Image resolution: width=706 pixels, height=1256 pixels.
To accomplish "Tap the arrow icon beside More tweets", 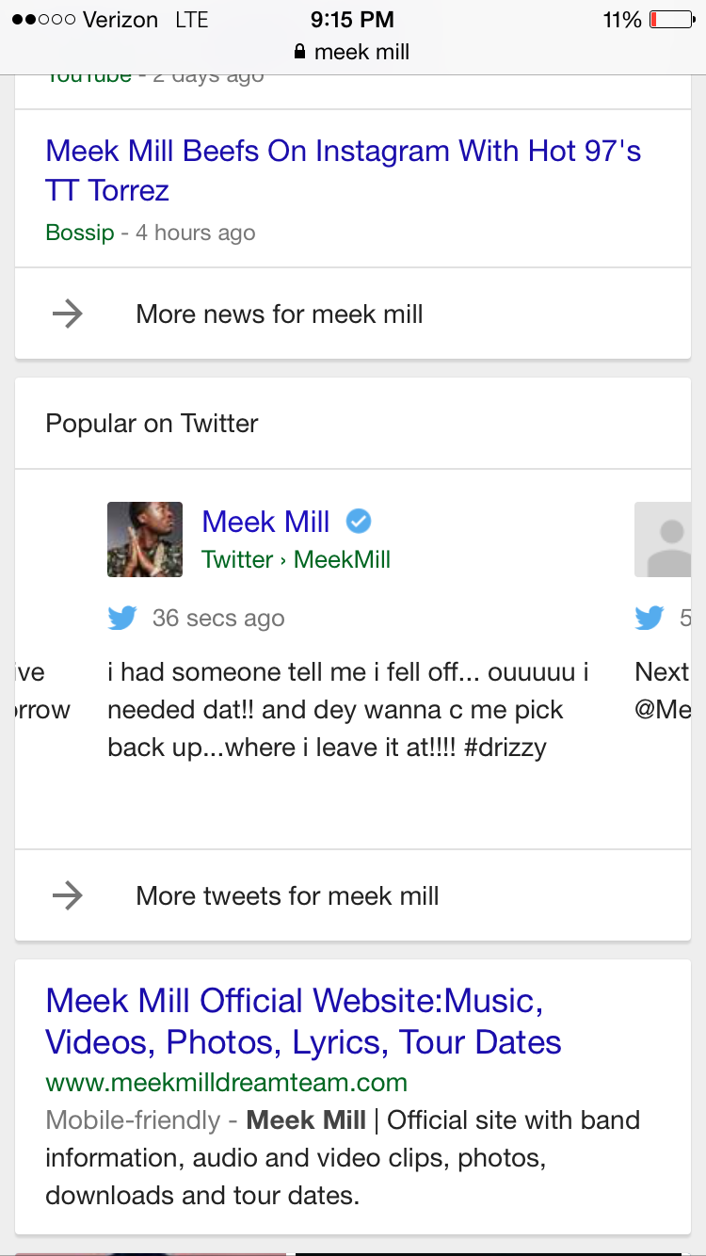I will click(x=68, y=895).
